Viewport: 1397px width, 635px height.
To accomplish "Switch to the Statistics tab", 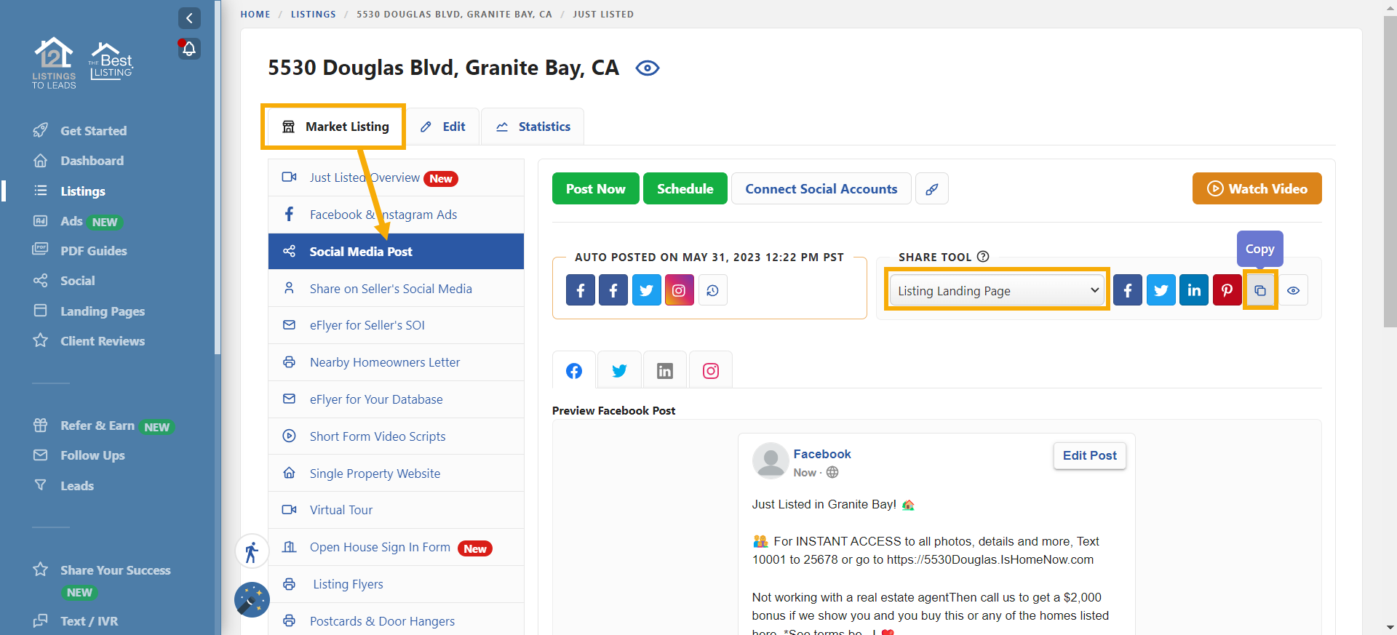I will 533,127.
